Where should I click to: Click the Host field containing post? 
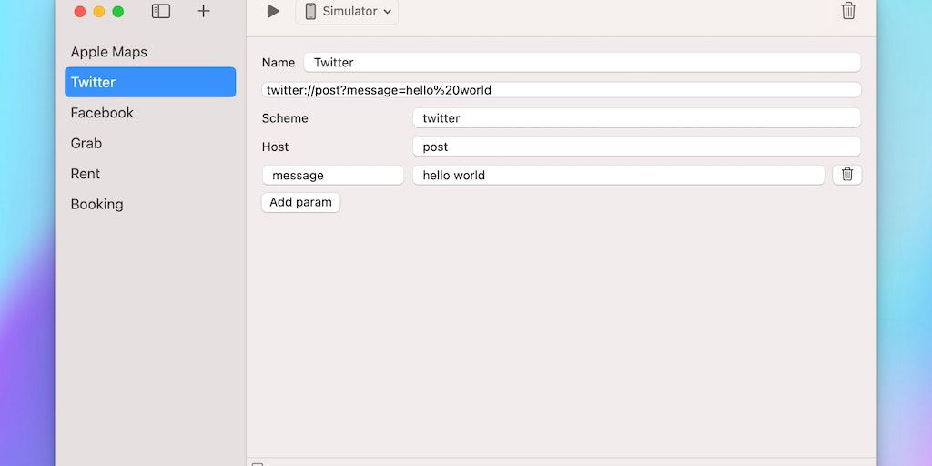636,147
